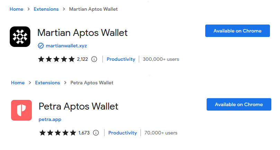
Task: Click the 2,122 ratings count
Action: click(82, 59)
